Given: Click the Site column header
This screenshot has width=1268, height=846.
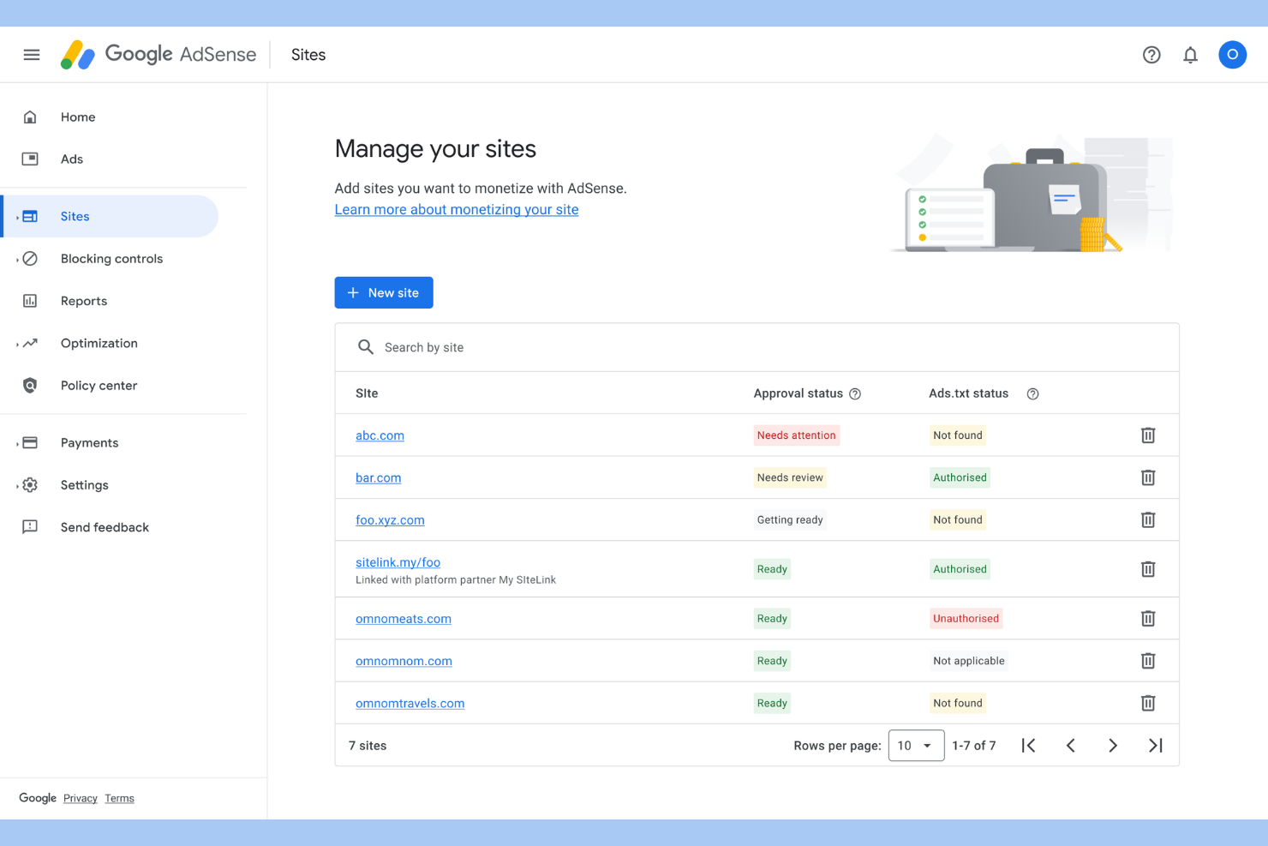Looking at the screenshot, I should (367, 393).
